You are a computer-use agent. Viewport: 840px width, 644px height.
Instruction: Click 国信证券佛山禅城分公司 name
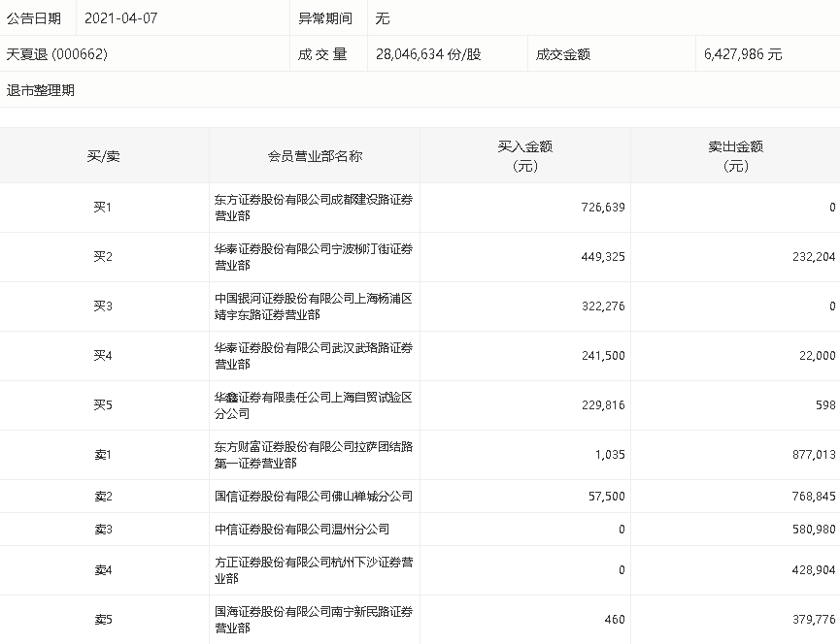pyautogui.click(x=314, y=497)
